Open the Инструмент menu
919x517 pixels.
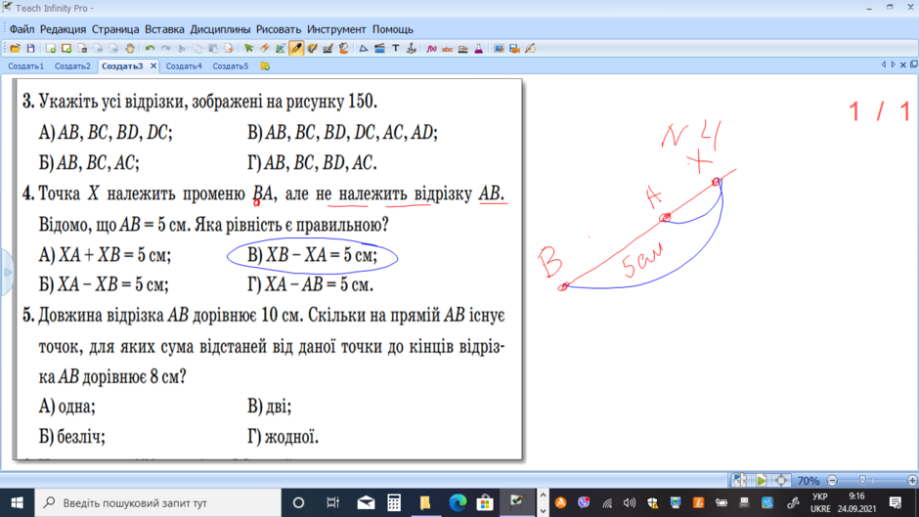[x=336, y=29]
